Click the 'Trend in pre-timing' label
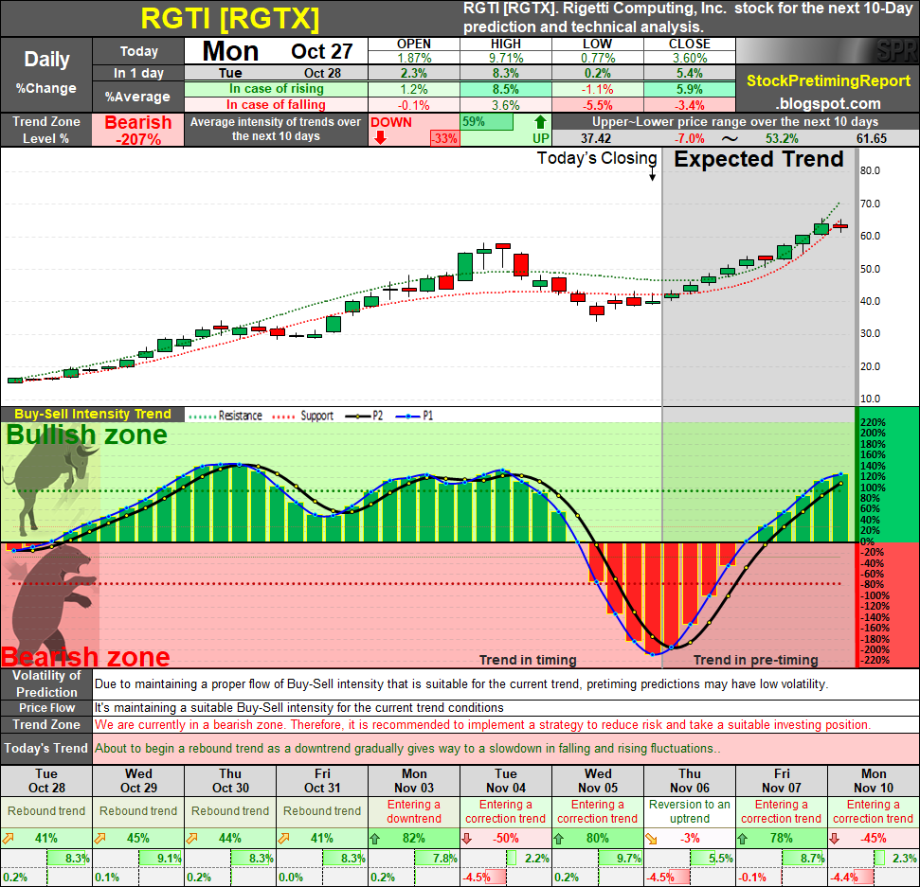 (x=756, y=660)
